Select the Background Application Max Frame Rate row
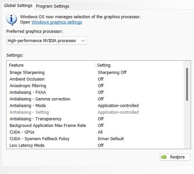 (95, 126)
